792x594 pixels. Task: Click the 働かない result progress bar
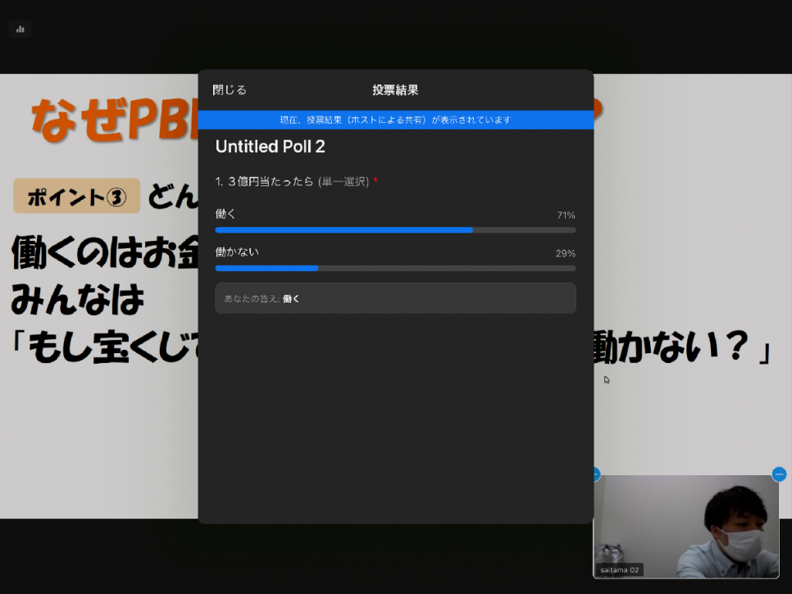[395, 268]
